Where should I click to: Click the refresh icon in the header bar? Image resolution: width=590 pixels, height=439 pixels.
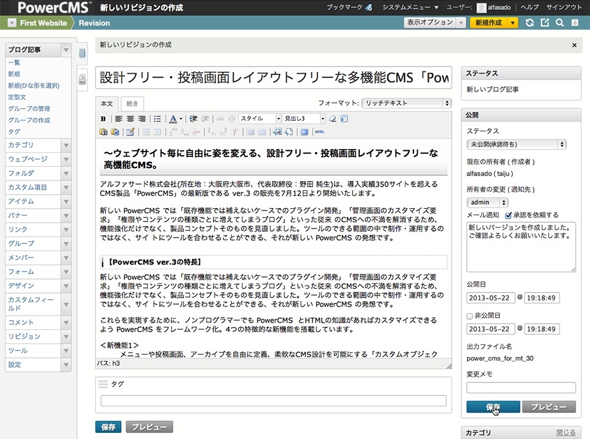click(x=530, y=23)
